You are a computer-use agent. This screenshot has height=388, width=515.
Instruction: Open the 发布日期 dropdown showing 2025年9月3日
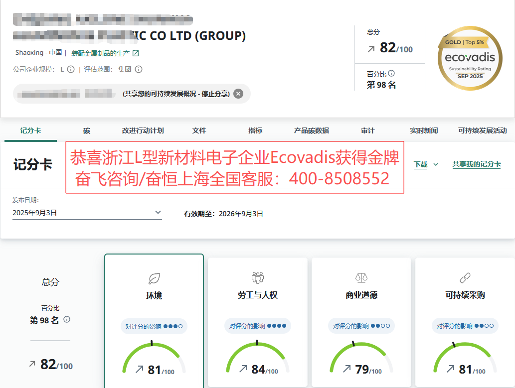pos(87,213)
